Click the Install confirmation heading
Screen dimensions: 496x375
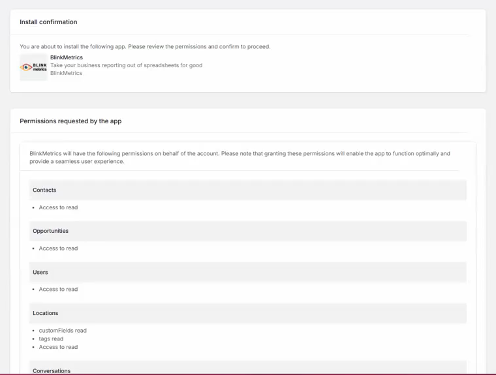pos(48,22)
